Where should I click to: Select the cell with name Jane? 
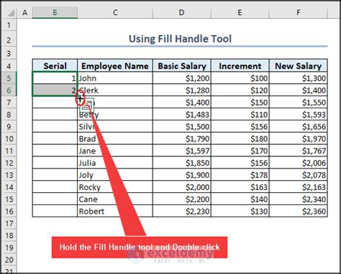pos(115,151)
